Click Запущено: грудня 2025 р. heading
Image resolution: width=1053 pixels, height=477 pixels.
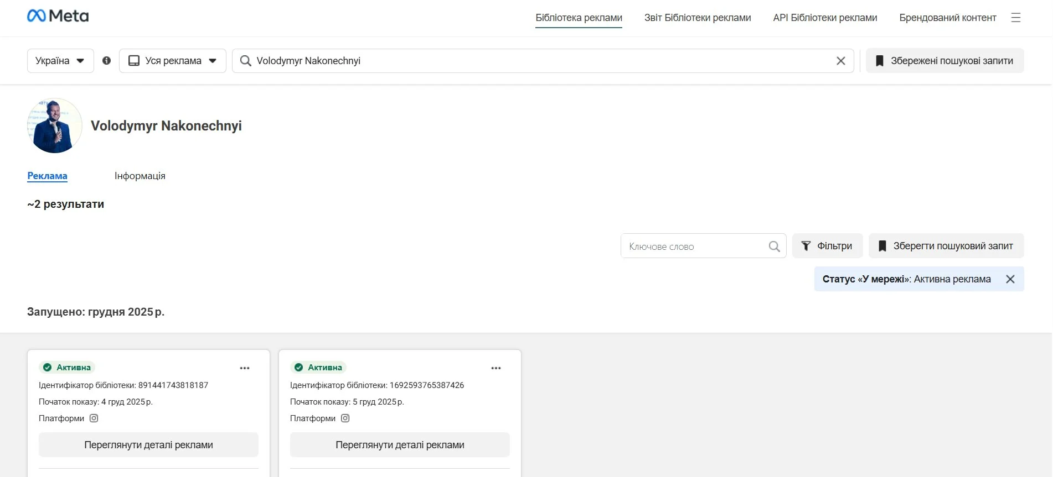click(x=96, y=312)
